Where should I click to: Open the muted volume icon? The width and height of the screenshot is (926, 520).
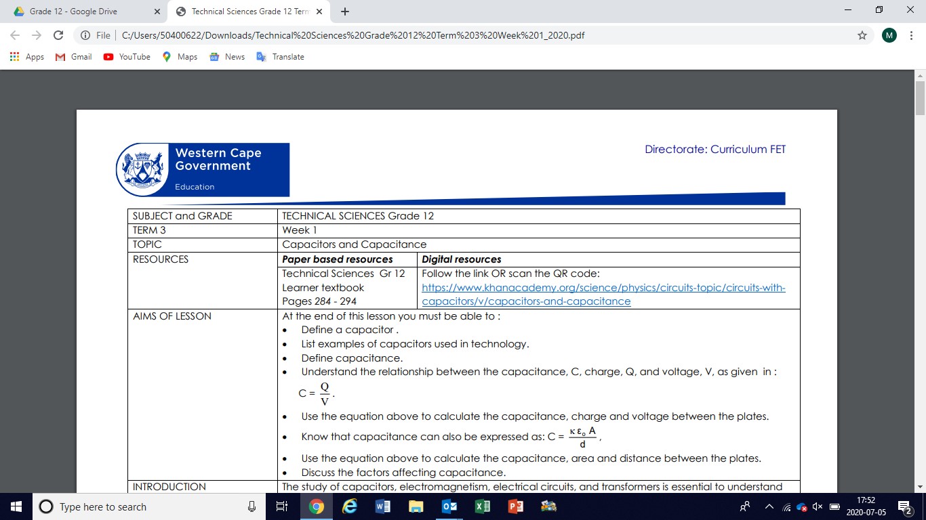(x=818, y=506)
